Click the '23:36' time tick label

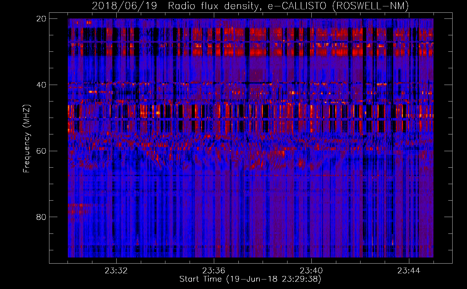point(214,271)
